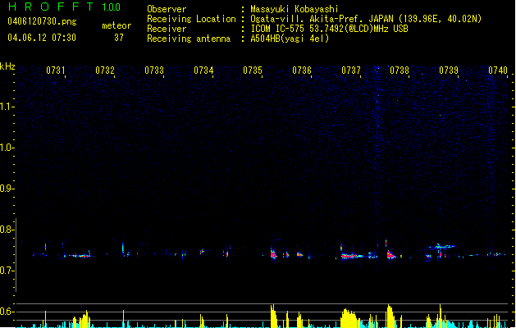Screen dimensions: 516x328
Task: Click the 0733 time marker
Action: pyautogui.click(x=154, y=71)
